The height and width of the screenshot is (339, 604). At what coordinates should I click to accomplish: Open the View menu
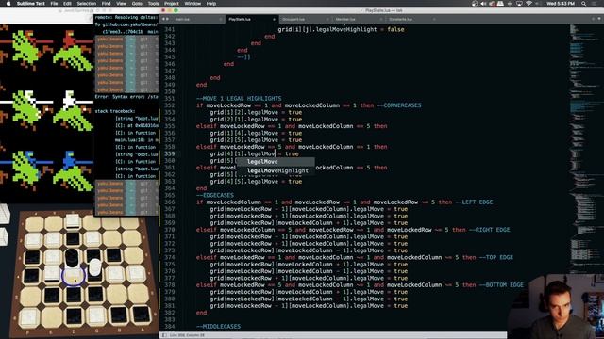point(122,4)
